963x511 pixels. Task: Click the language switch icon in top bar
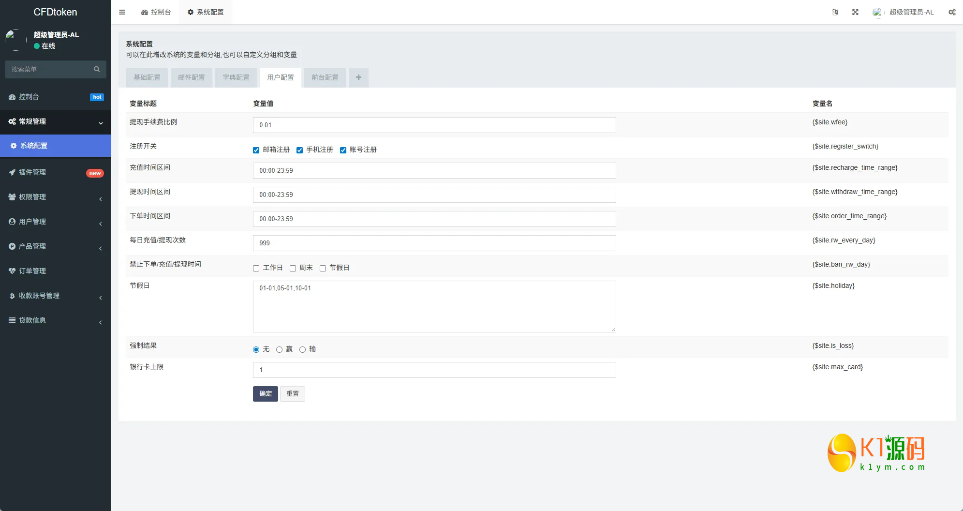835,12
